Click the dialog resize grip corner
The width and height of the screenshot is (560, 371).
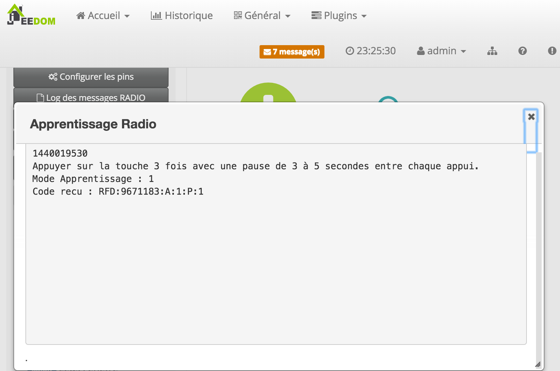[x=538, y=364]
